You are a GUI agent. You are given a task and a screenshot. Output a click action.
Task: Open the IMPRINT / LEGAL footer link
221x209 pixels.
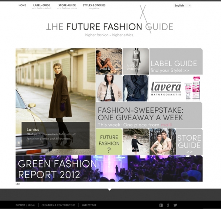[x=25, y=205]
